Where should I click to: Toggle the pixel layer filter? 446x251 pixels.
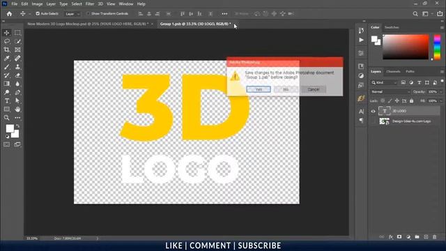pyautogui.click(x=403, y=82)
